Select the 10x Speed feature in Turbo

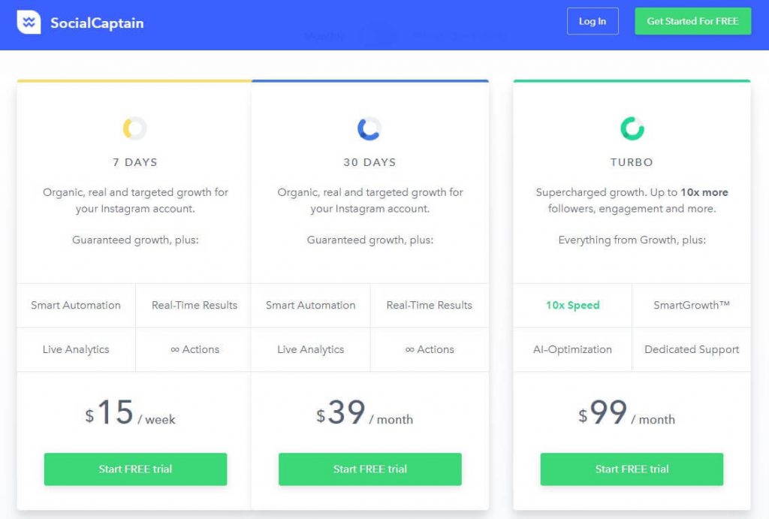[x=573, y=306]
